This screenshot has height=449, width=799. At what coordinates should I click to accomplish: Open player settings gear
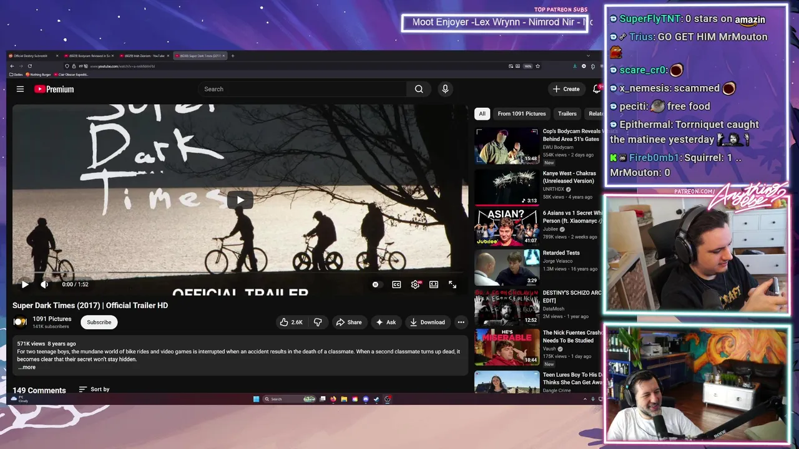coord(415,284)
